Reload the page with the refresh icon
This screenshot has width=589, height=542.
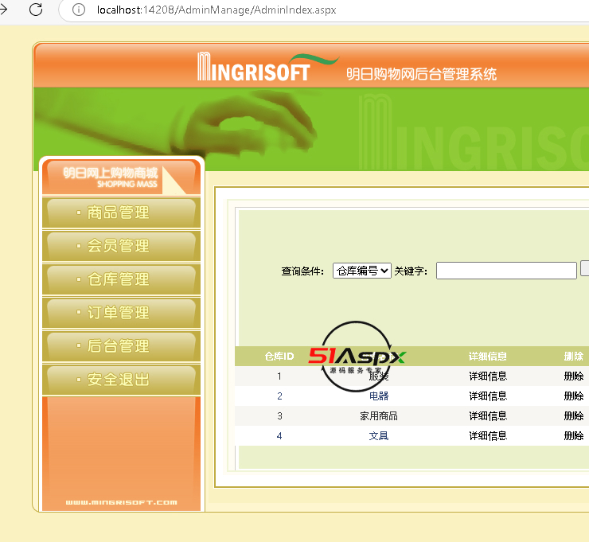36,10
